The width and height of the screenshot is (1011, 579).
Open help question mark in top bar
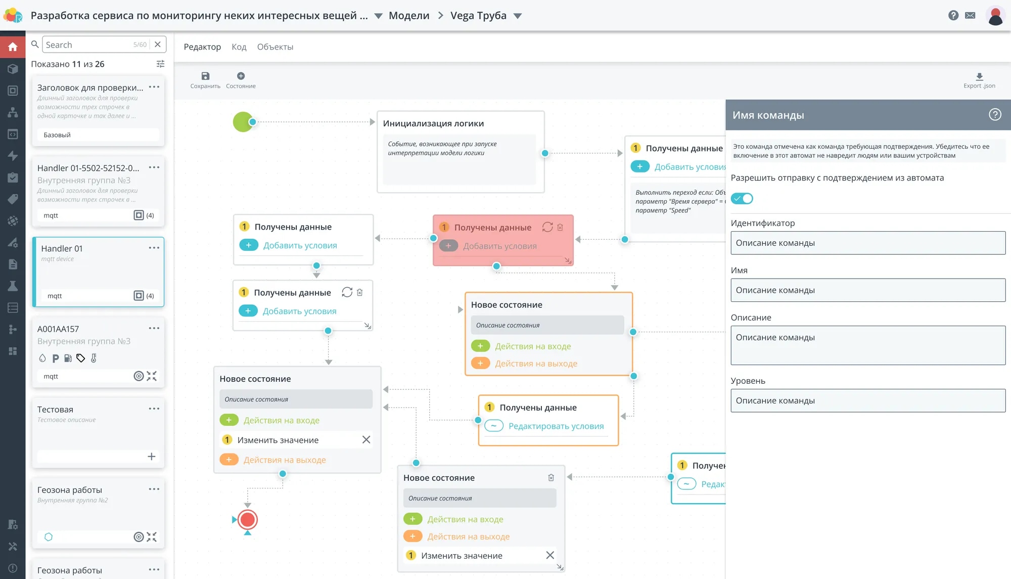(953, 15)
